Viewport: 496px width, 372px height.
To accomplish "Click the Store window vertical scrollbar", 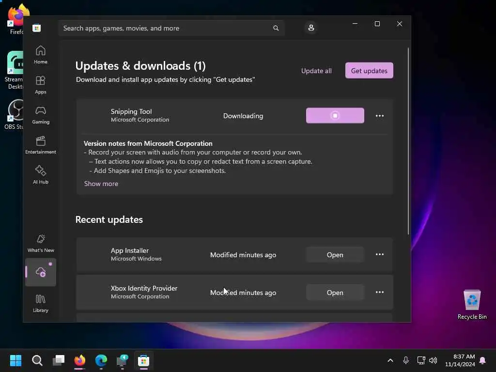I will click(408, 141).
